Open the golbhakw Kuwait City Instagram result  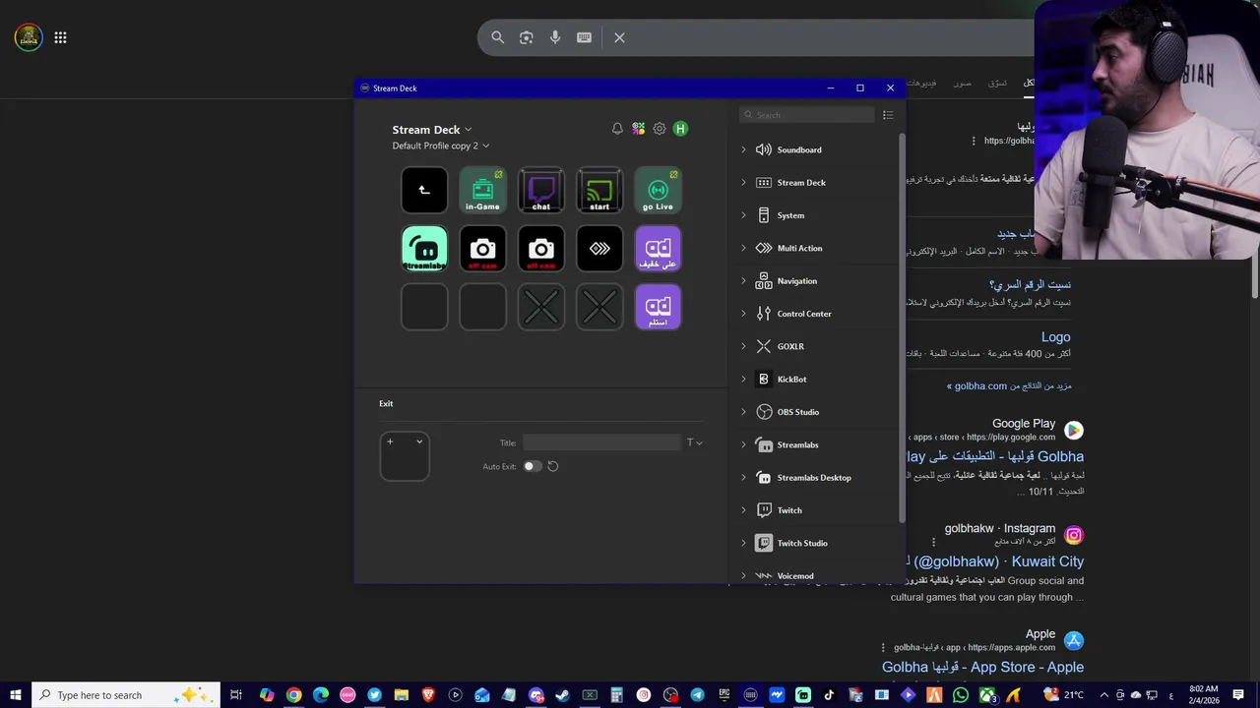998,561
